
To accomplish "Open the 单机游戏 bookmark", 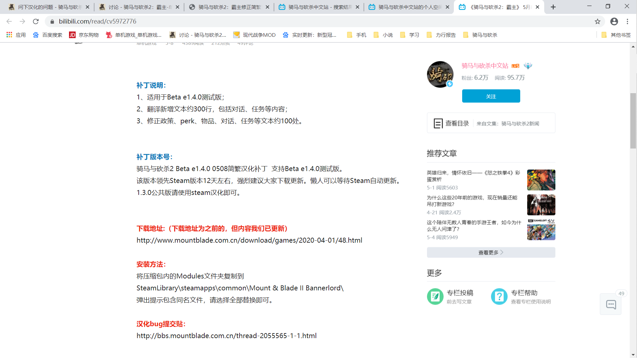I will tap(133, 35).
